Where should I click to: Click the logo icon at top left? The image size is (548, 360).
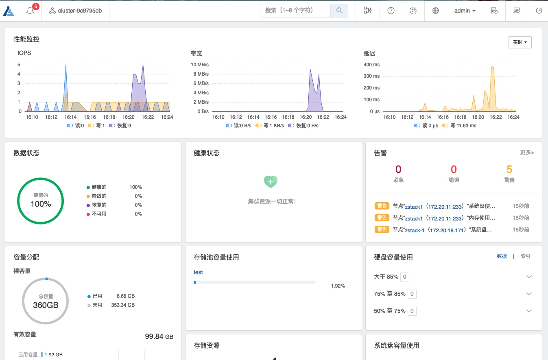[x=9, y=11]
